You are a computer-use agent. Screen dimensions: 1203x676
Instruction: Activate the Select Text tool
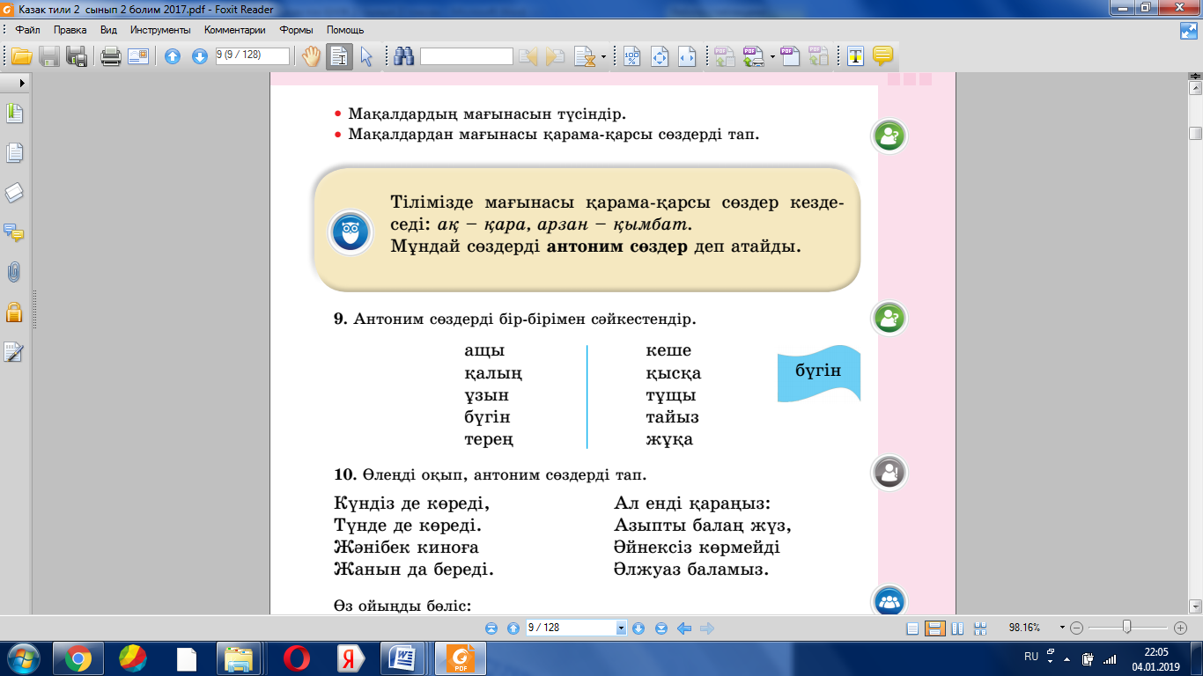point(339,56)
